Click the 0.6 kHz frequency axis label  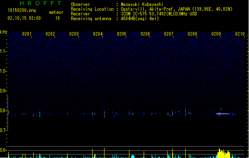[x=3, y=150]
